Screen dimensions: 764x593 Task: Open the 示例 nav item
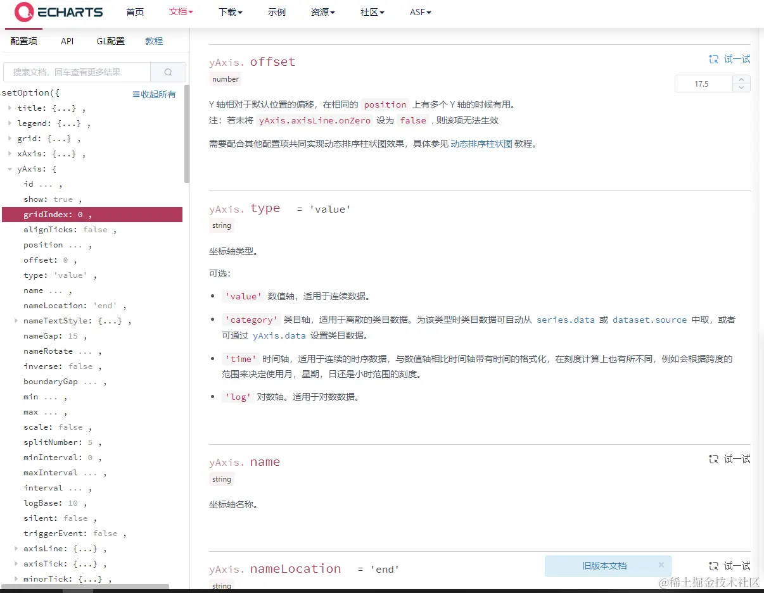tap(277, 12)
